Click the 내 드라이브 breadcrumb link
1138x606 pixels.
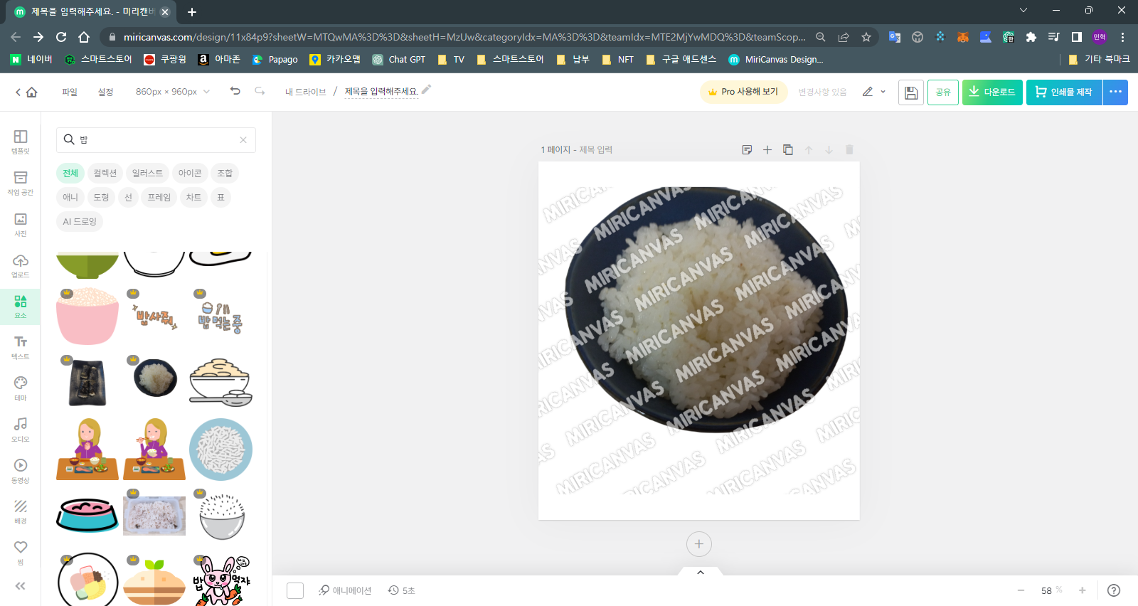(x=306, y=92)
